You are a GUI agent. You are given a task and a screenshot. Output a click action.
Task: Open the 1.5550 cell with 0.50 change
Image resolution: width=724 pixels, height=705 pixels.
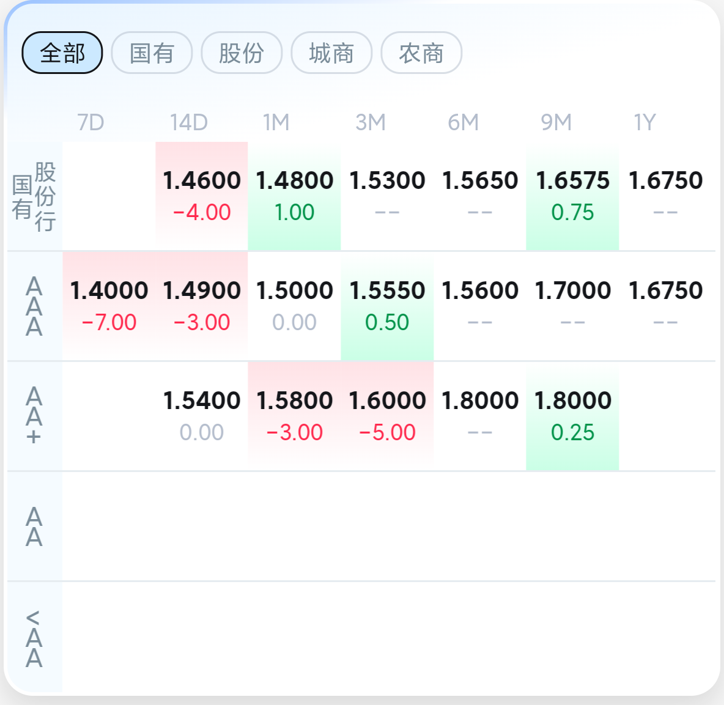point(387,306)
